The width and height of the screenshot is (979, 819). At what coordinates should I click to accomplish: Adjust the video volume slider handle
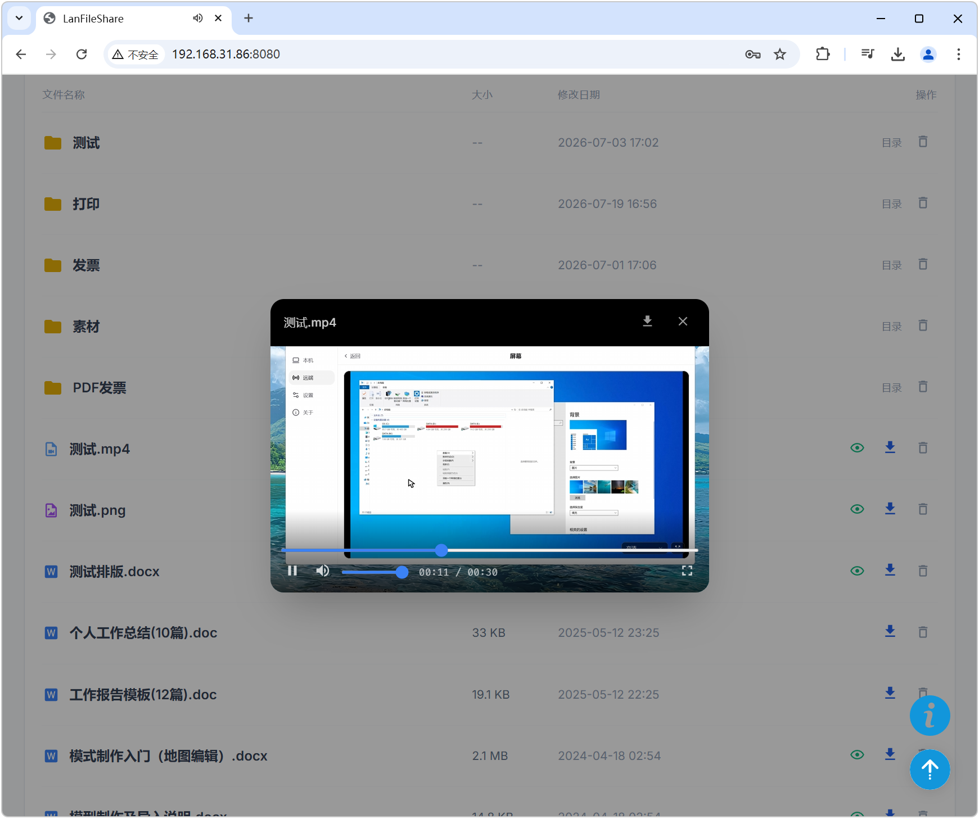[x=401, y=572]
